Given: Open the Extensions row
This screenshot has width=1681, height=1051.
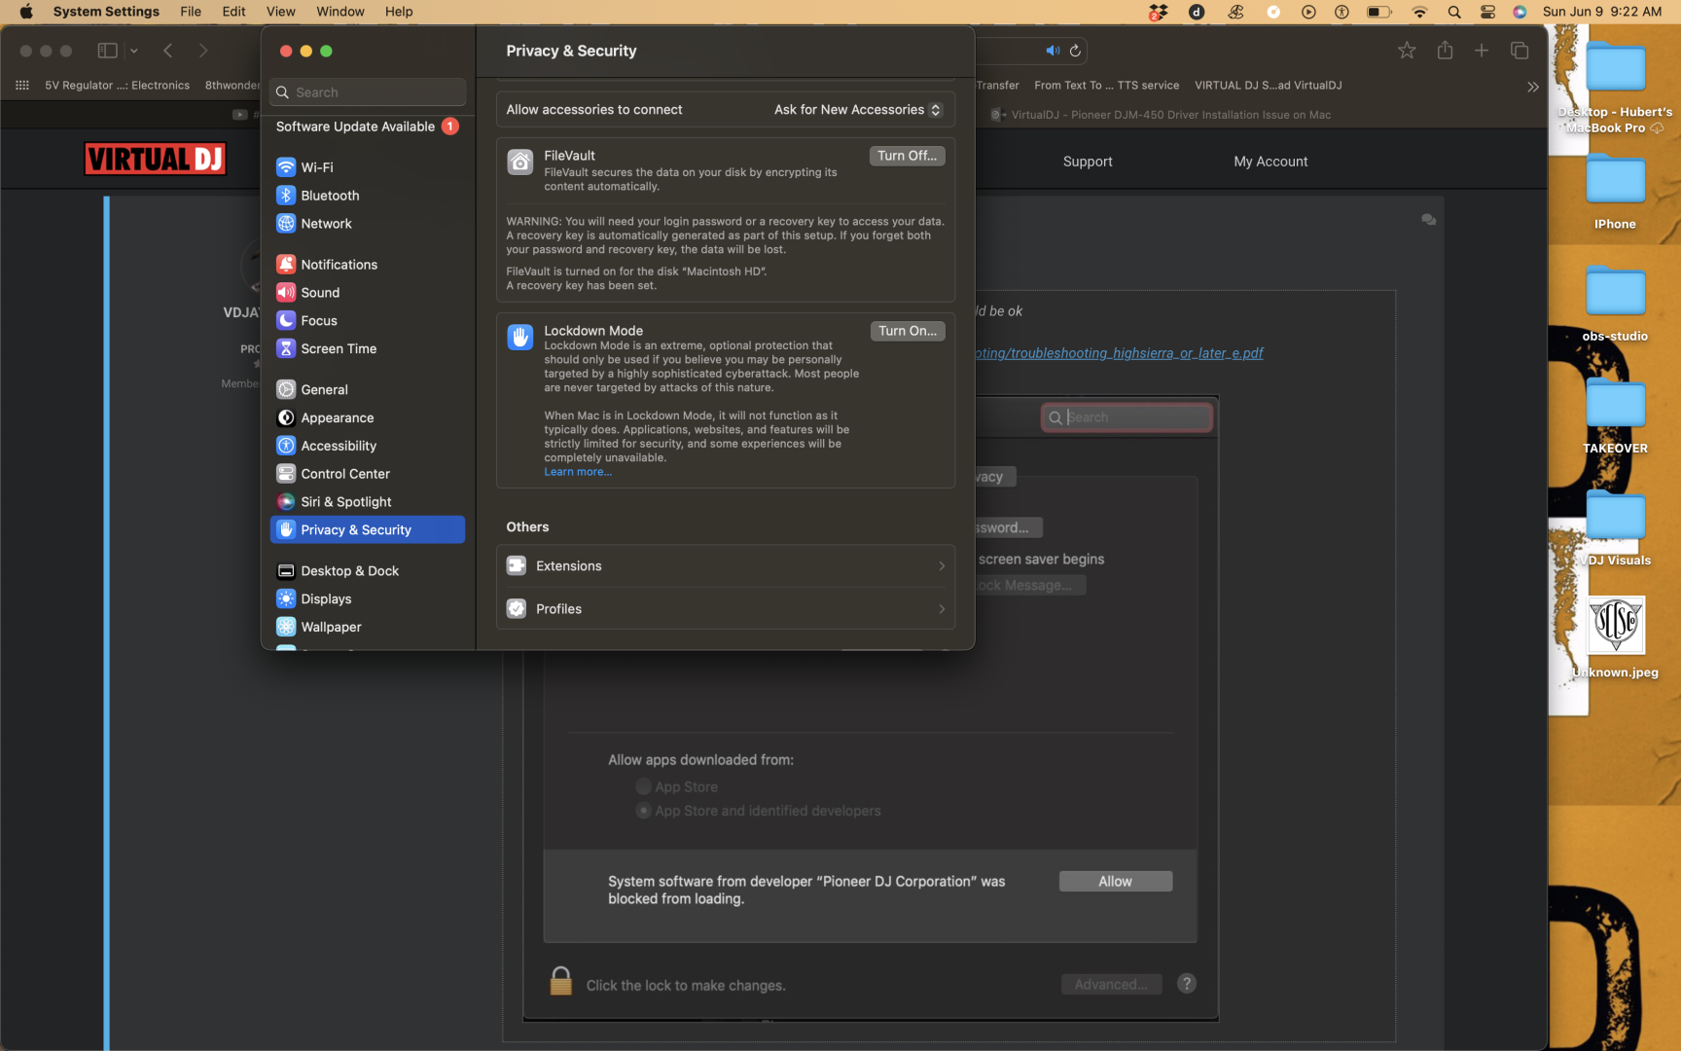Looking at the screenshot, I should click(x=726, y=566).
